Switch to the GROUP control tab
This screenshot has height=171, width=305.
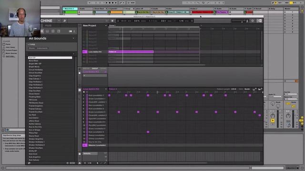coord(95,68)
